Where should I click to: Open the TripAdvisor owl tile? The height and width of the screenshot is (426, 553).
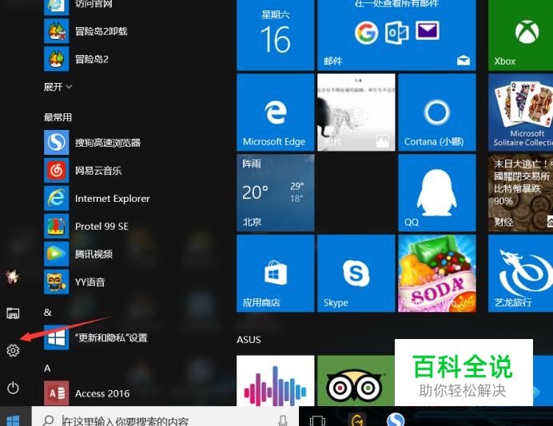click(x=356, y=381)
